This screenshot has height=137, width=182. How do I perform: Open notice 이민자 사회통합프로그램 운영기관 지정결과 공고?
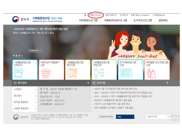point(123,96)
